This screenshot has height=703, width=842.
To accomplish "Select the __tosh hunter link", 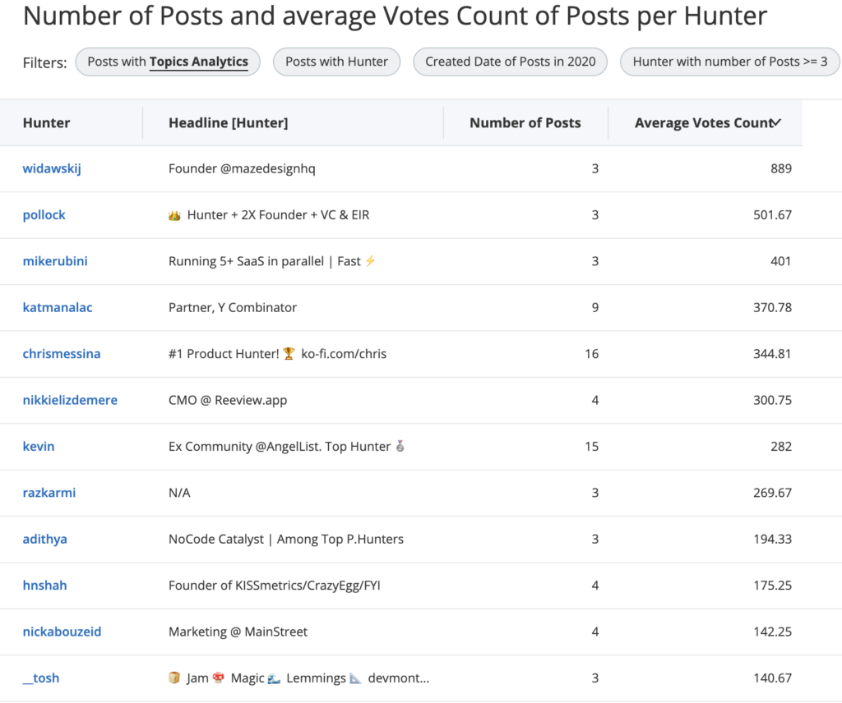I will click(x=40, y=678).
